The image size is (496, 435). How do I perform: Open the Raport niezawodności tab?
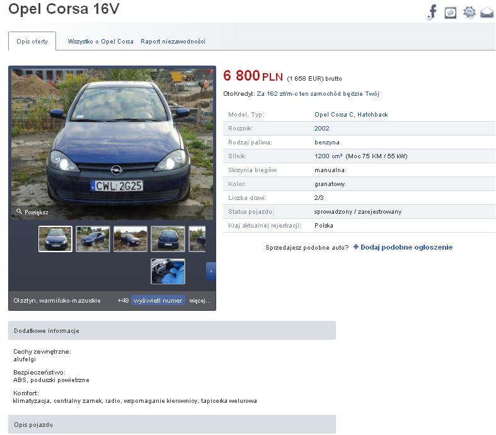point(173,42)
